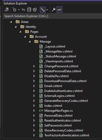Focus the Search Solution Explorer box
The image size is (102, 140).
(52, 16)
